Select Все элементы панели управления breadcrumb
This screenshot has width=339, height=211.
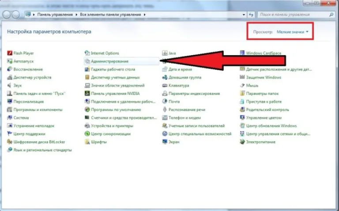point(110,15)
